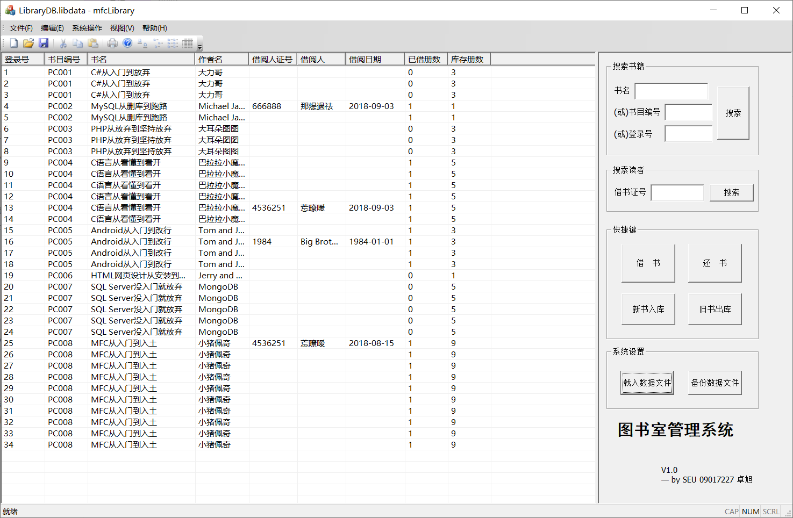This screenshot has height=518, width=793.
Task: Open the 系统操作 menu
Action: click(x=87, y=28)
